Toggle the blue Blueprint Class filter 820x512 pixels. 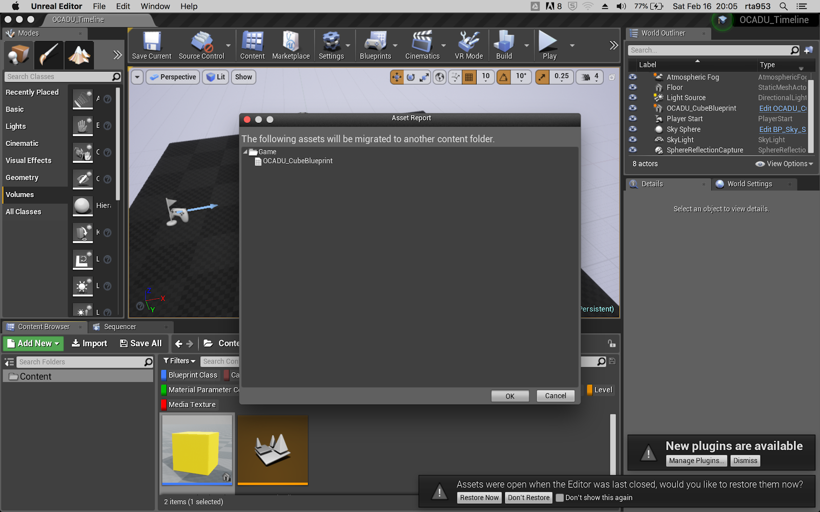pyautogui.click(x=190, y=375)
